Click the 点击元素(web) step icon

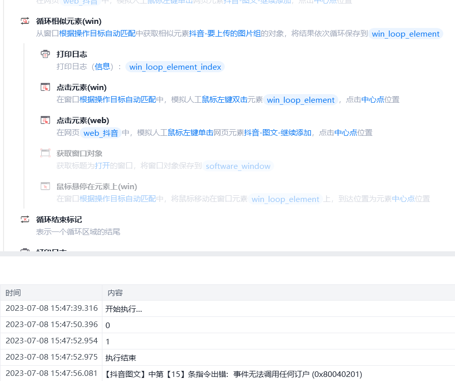coord(45,120)
